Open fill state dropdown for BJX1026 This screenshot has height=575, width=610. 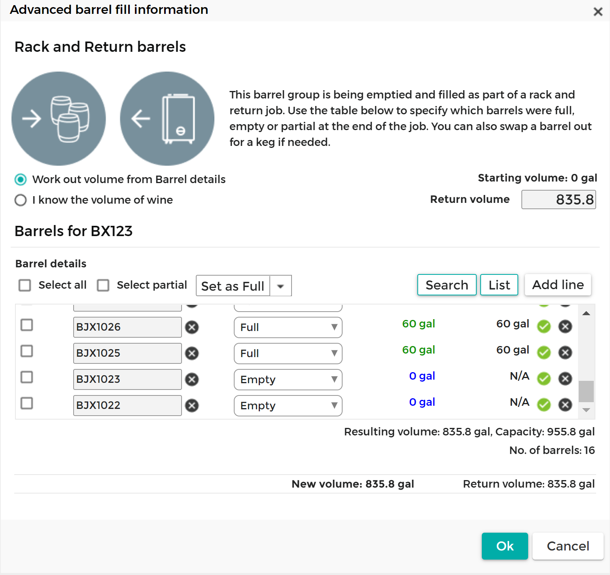tap(288, 327)
